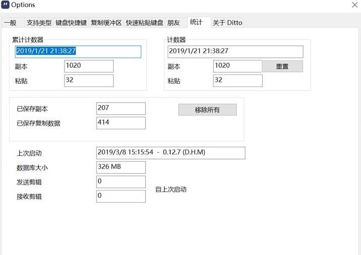The height and width of the screenshot is (255, 361).
Task: Click the 接收剪辑 field
Action: click(121, 196)
